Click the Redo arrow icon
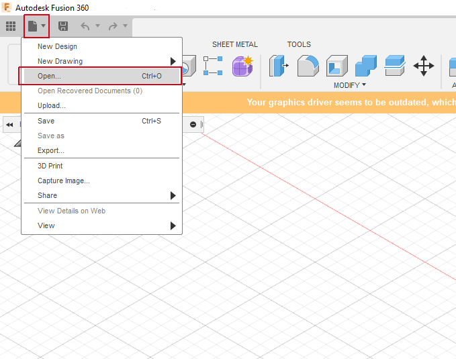The height and width of the screenshot is (359, 456). pos(113,26)
